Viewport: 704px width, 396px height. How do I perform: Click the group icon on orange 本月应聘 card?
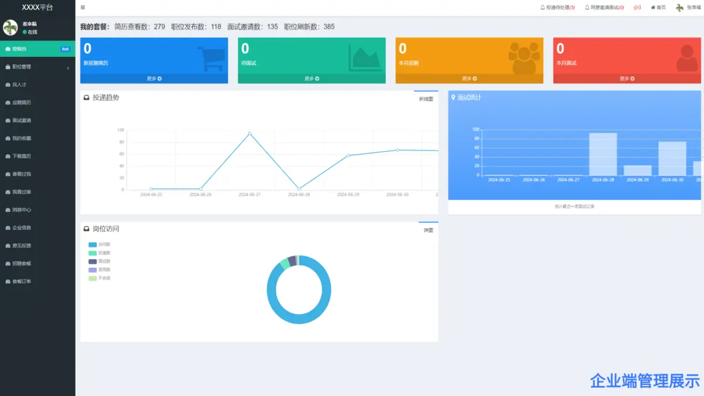click(x=524, y=57)
